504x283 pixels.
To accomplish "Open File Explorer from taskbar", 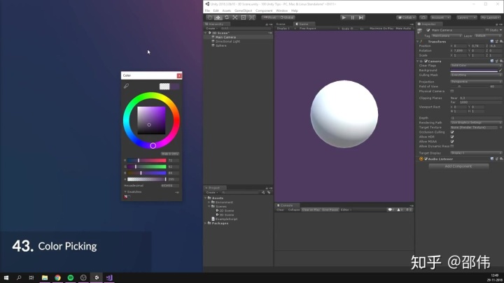I will pyautogui.click(x=45, y=277).
